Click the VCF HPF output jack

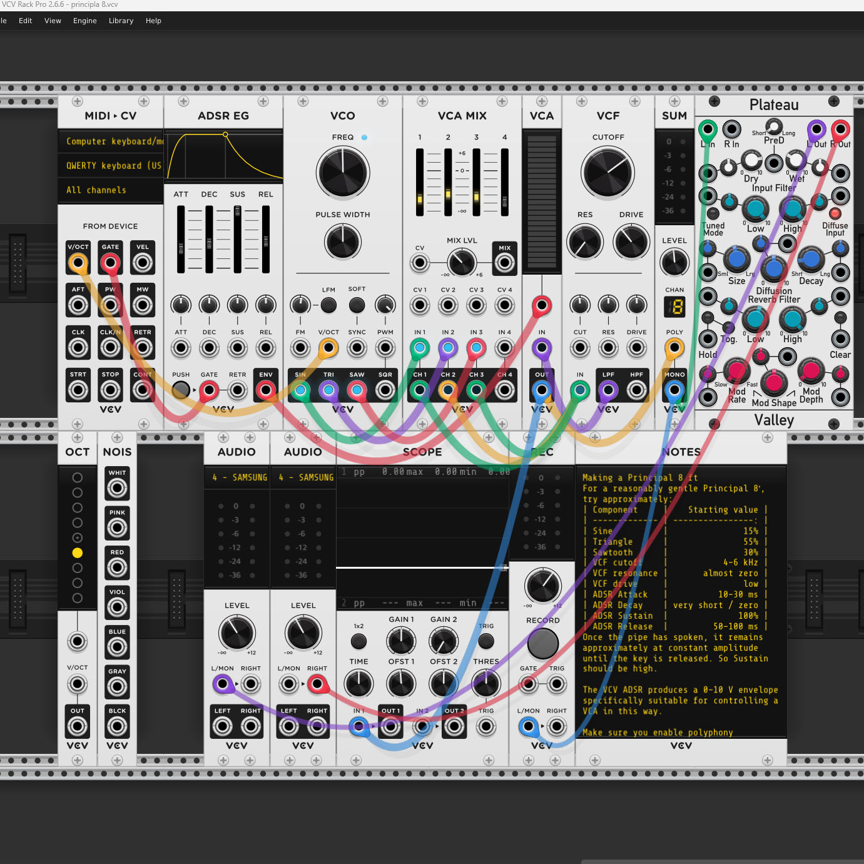coord(636,390)
